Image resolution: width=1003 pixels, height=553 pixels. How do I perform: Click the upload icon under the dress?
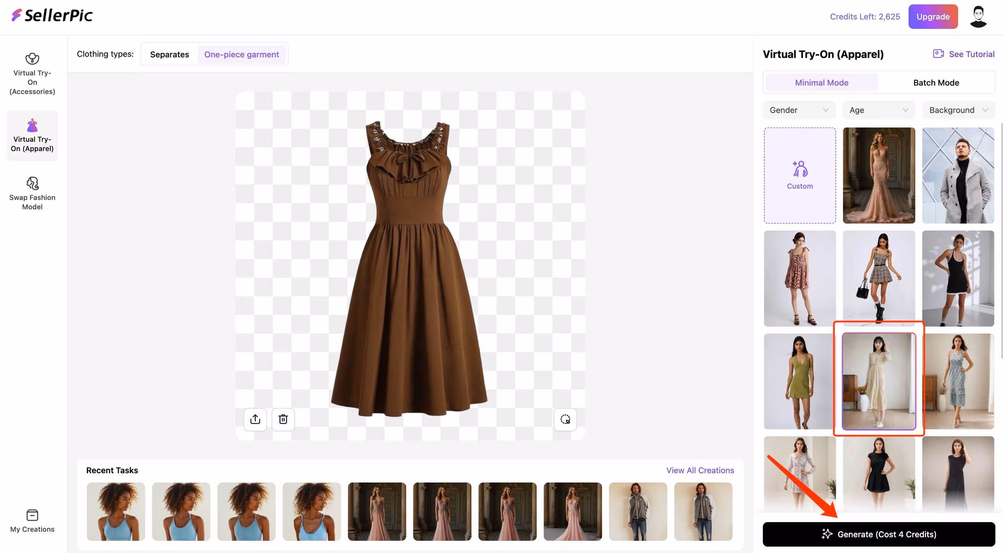[x=255, y=419]
